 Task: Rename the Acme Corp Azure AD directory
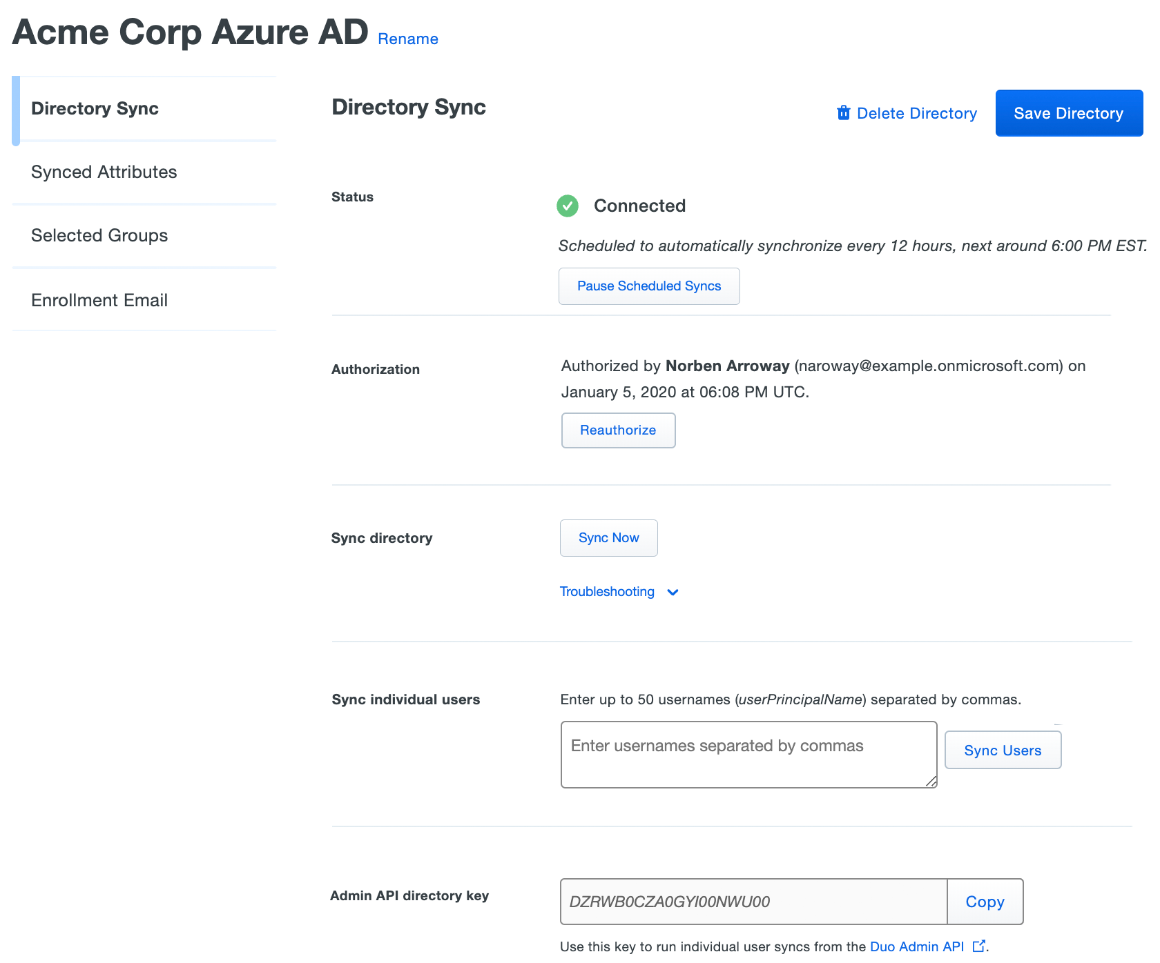[407, 39]
